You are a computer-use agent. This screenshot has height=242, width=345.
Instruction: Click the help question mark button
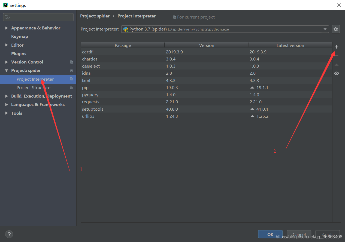click(9, 234)
